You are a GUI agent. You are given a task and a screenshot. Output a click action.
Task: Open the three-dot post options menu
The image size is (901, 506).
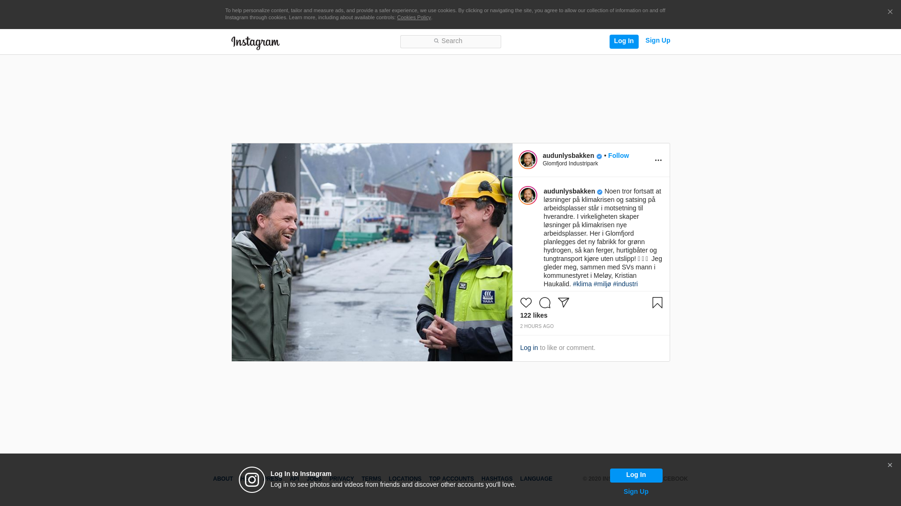tap(658, 160)
